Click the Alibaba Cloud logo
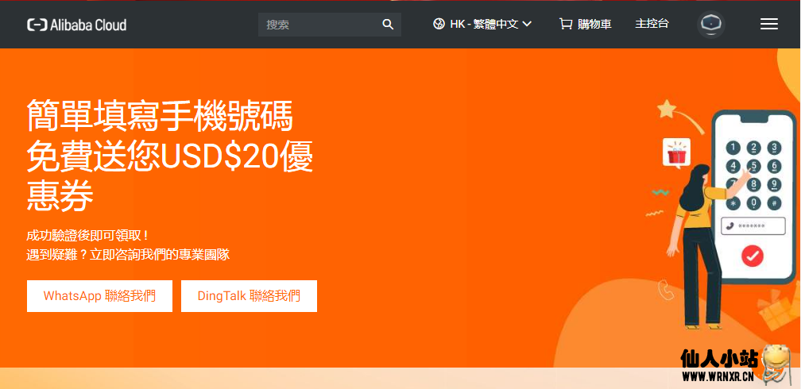The height and width of the screenshot is (389, 801). coord(76,25)
